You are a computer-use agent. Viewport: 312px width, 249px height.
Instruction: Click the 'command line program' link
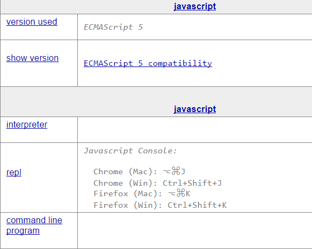(34, 225)
